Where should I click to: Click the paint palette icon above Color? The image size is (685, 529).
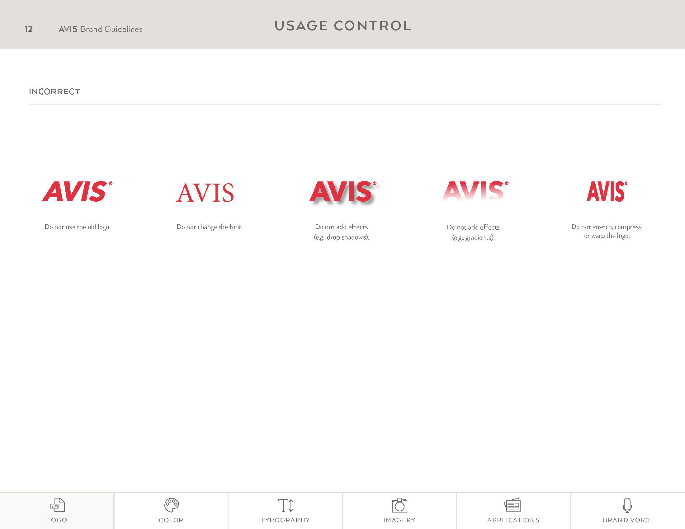pyautogui.click(x=172, y=505)
